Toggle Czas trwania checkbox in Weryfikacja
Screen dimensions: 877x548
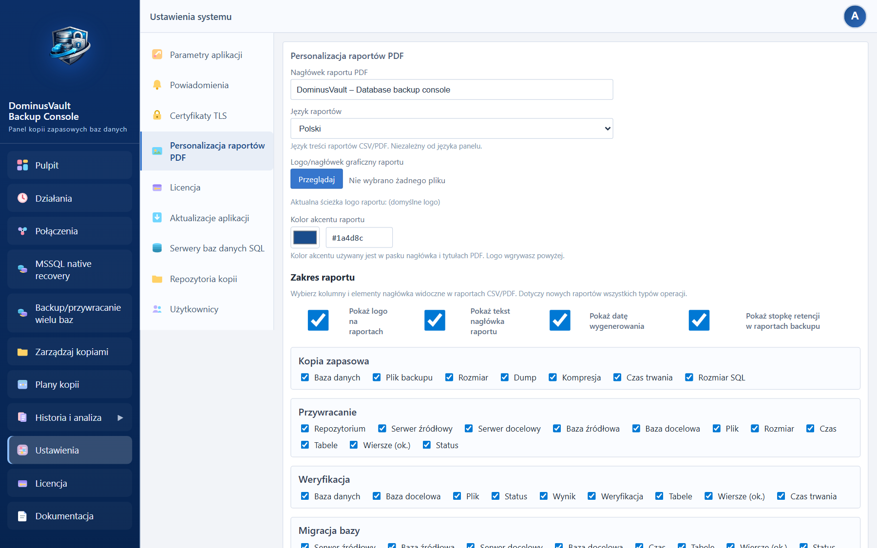pyautogui.click(x=781, y=496)
